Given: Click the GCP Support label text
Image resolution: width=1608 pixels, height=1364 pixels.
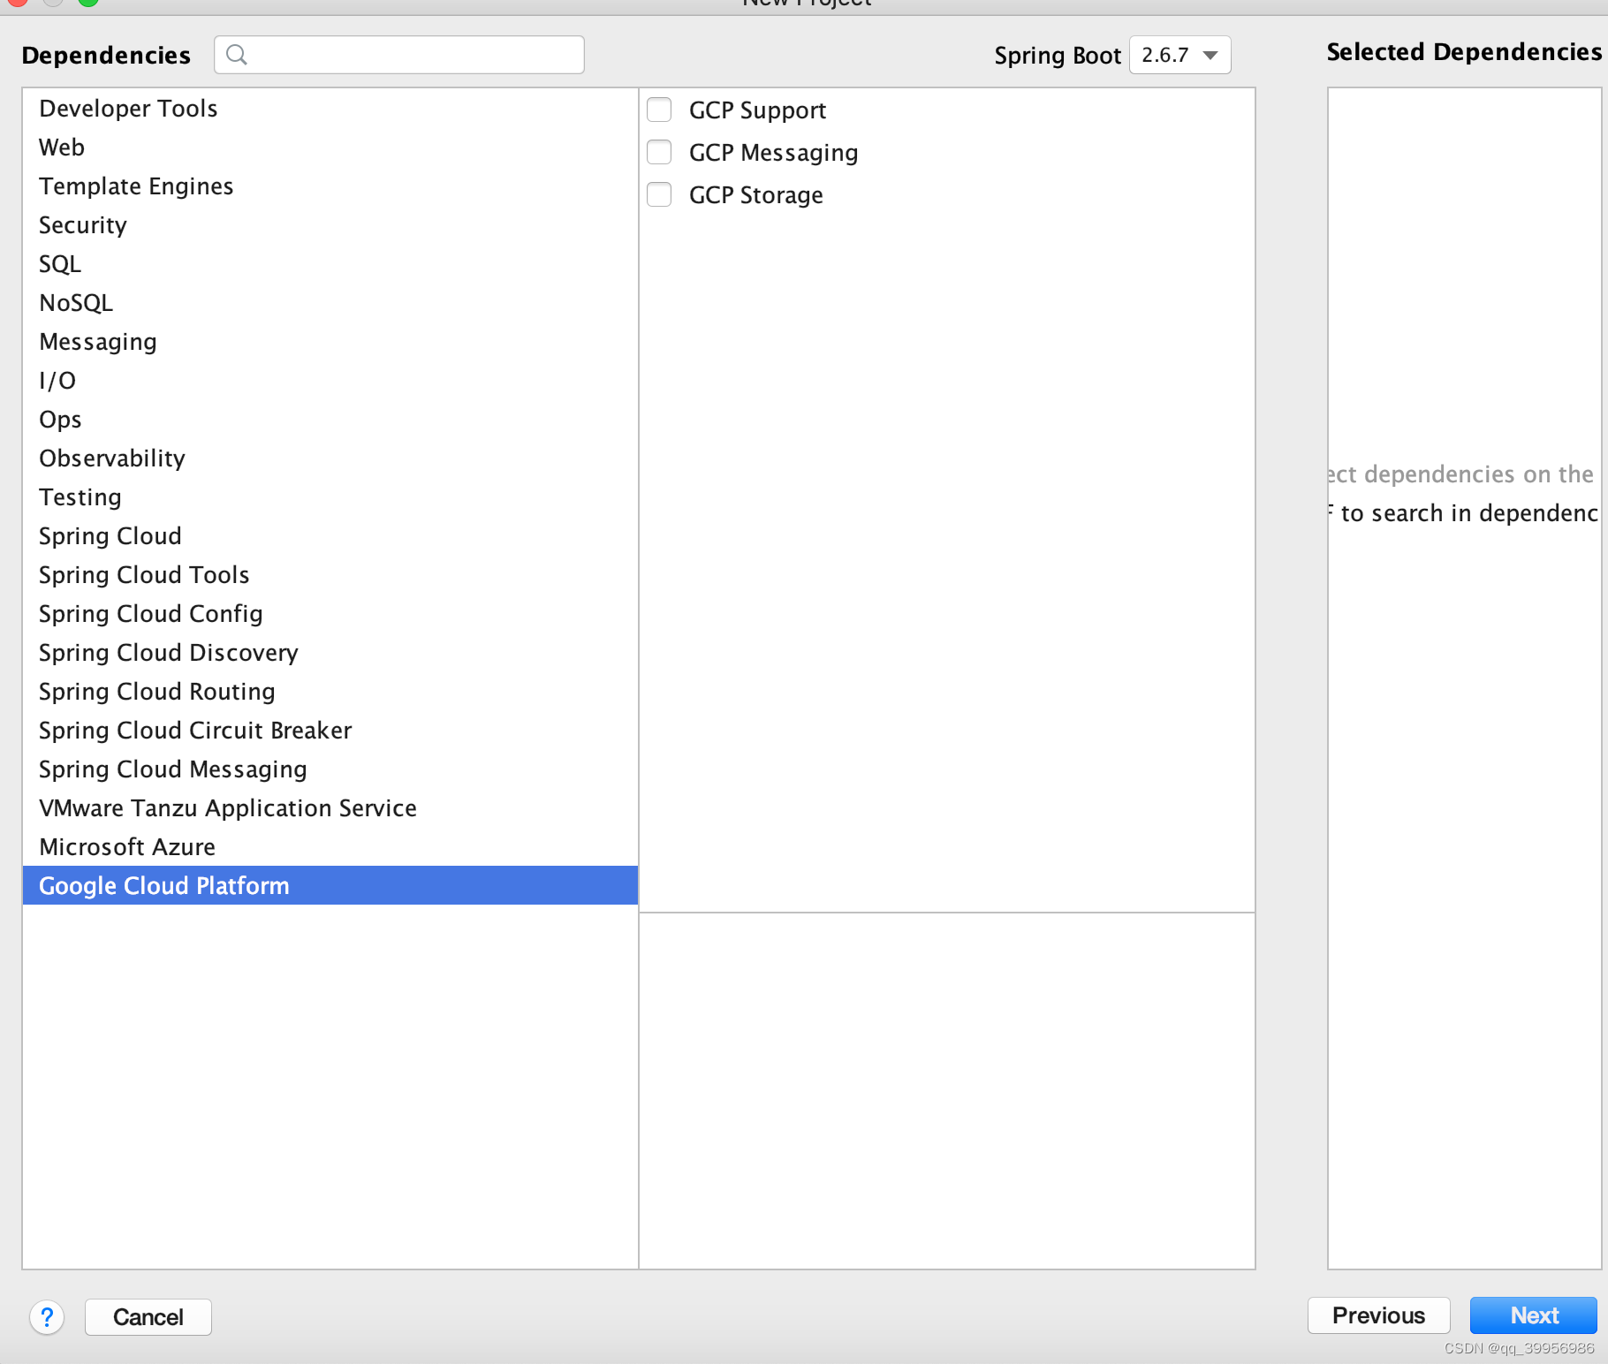Looking at the screenshot, I should pyautogui.click(x=757, y=110).
